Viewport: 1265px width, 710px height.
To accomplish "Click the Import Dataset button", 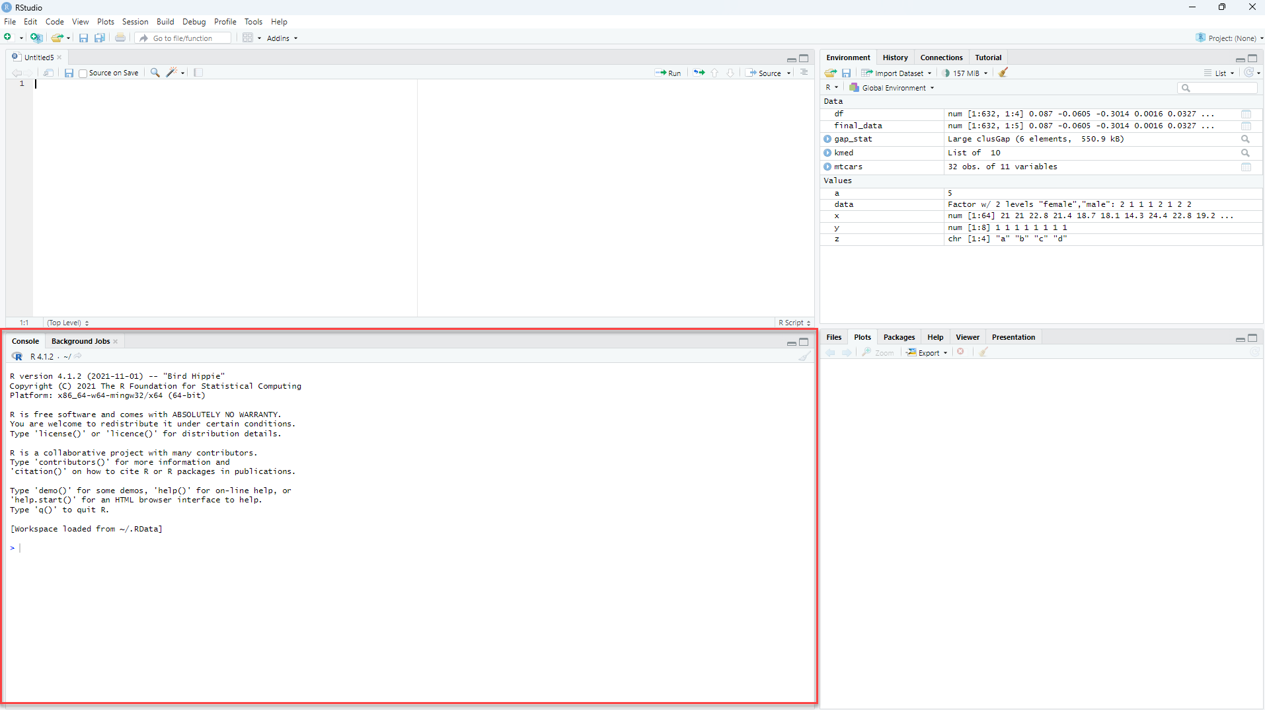I will click(x=896, y=73).
